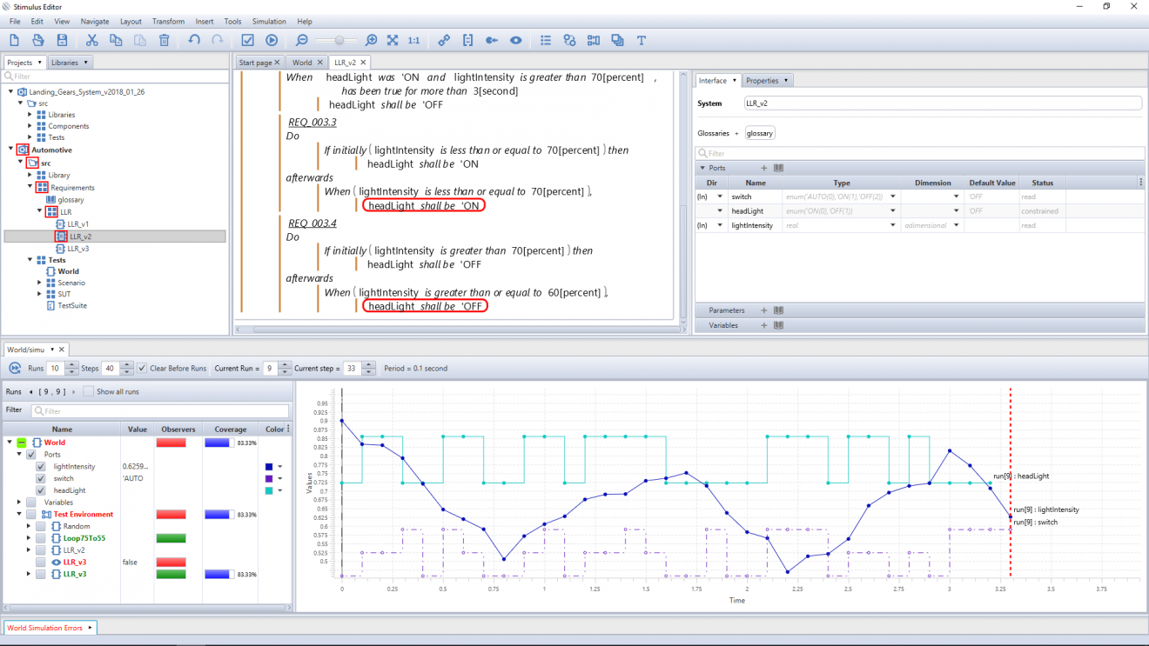Switch to the Start page tab
The width and height of the screenshot is (1149, 646).
(x=256, y=63)
